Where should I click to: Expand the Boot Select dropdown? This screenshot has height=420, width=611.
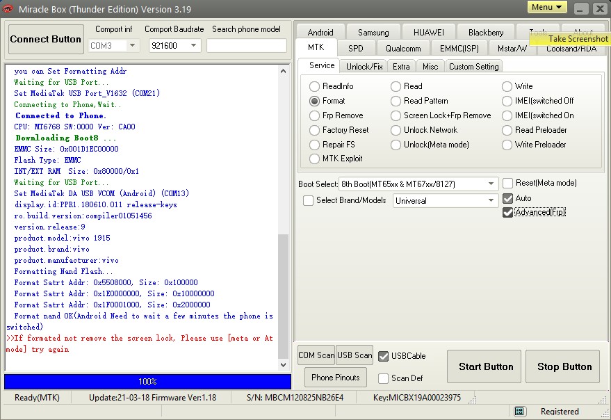coord(491,184)
